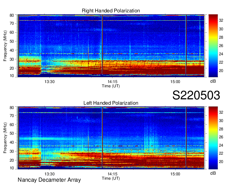Click the 14:15 tick under the right-handed plot

point(112,82)
